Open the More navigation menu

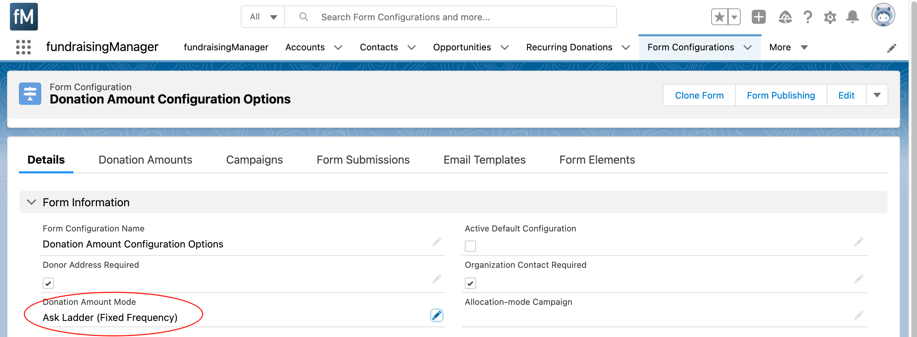tap(788, 47)
